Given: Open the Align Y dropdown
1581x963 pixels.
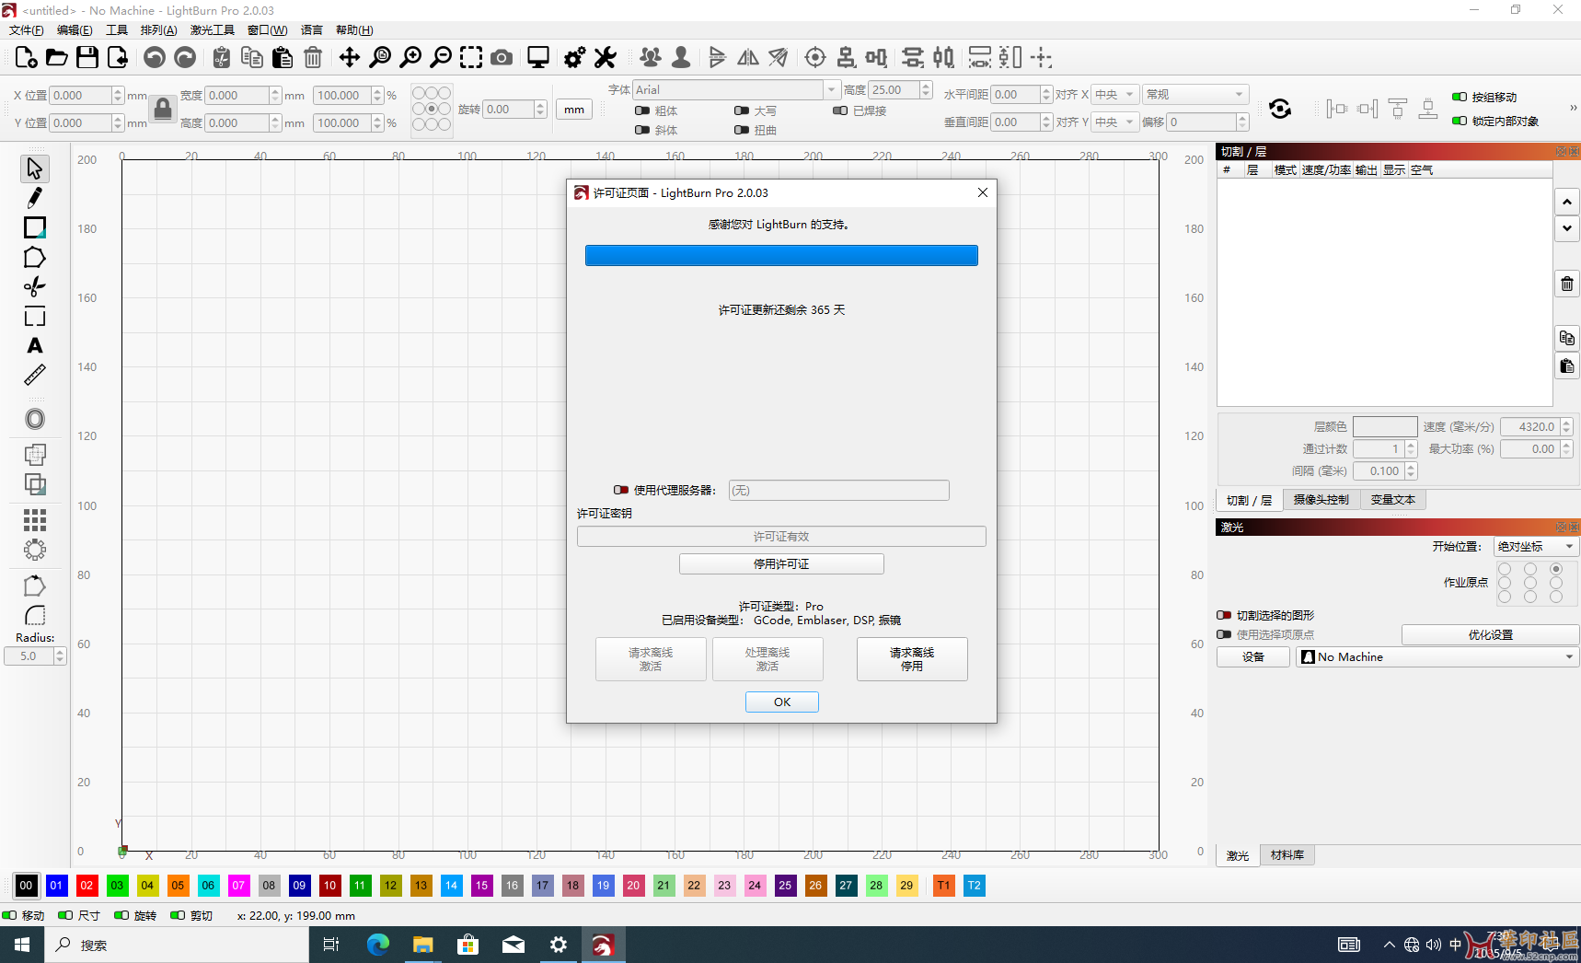Looking at the screenshot, I should pyautogui.click(x=1115, y=122).
